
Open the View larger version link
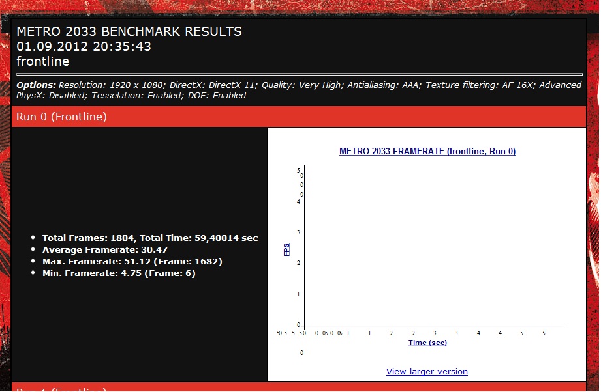[427, 371]
